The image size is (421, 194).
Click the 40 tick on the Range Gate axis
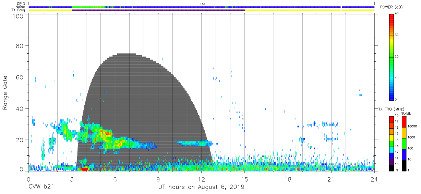[x=20, y=109]
